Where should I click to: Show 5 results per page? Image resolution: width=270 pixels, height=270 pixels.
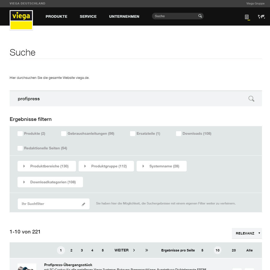coord(202,250)
